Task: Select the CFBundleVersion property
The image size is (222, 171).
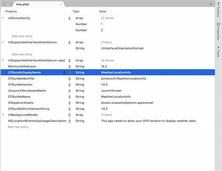Action: [x=20, y=84]
